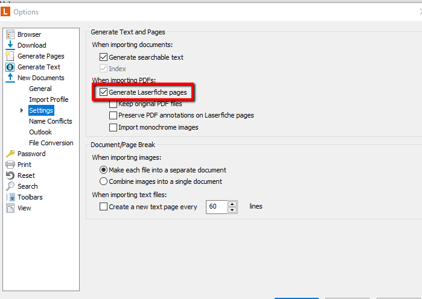
Task: Select Search in the tree
Action: click(x=28, y=186)
